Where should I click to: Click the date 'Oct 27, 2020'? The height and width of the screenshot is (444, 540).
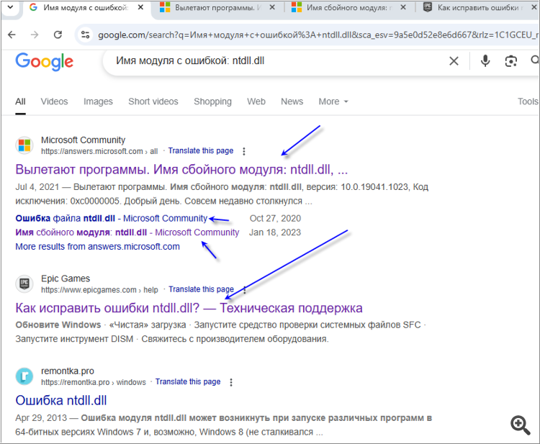275,218
